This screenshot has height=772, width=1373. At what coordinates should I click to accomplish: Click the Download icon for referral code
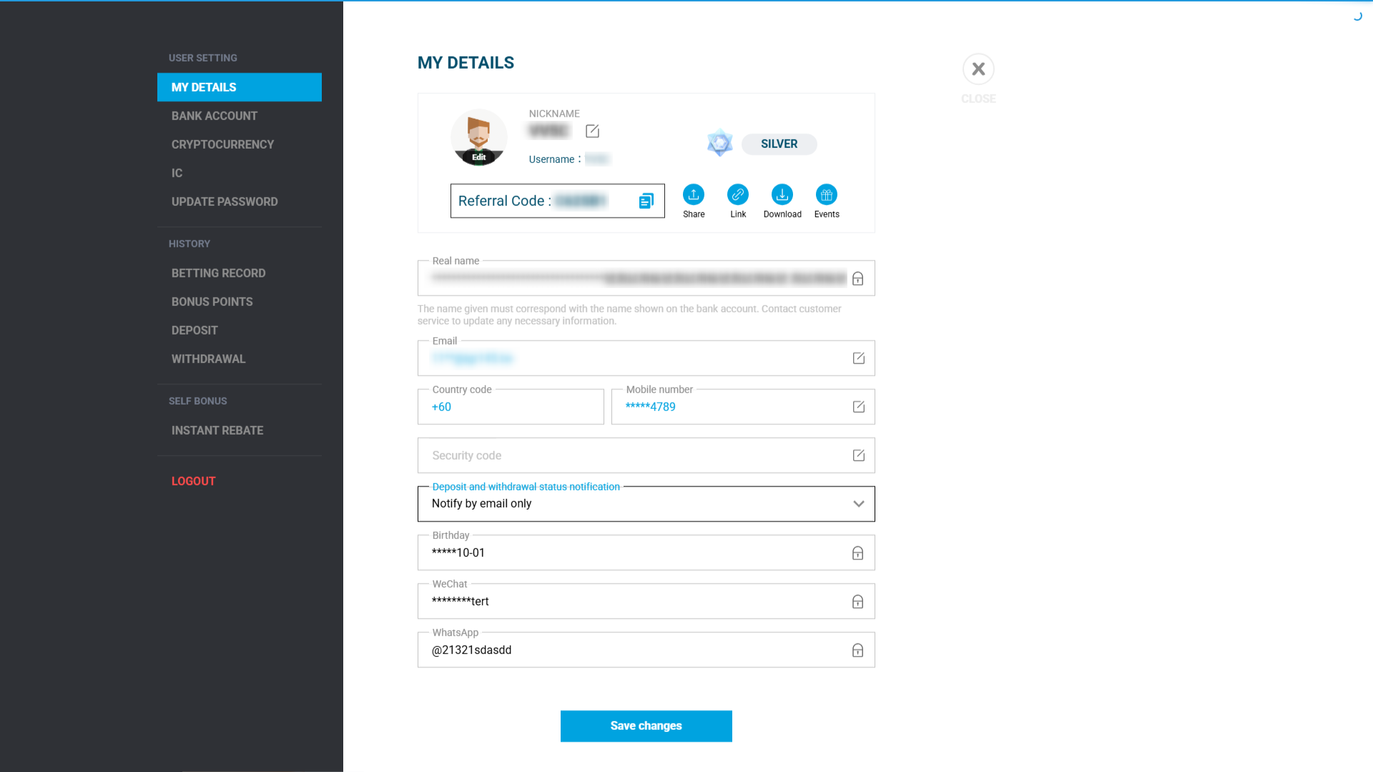pyautogui.click(x=782, y=194)
